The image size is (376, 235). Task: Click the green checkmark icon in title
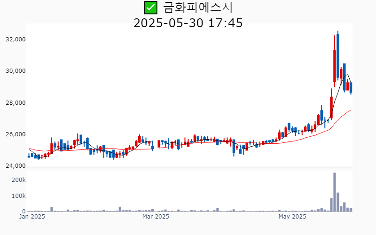tap(150, 8)
